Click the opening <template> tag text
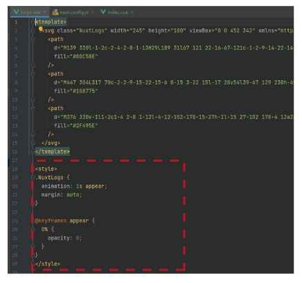Screen dimensions: 302x283 [51, 22]
